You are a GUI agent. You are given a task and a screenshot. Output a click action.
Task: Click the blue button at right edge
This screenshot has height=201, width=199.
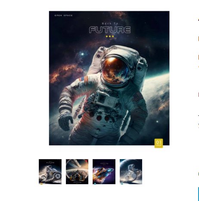(x=199, y=194)
